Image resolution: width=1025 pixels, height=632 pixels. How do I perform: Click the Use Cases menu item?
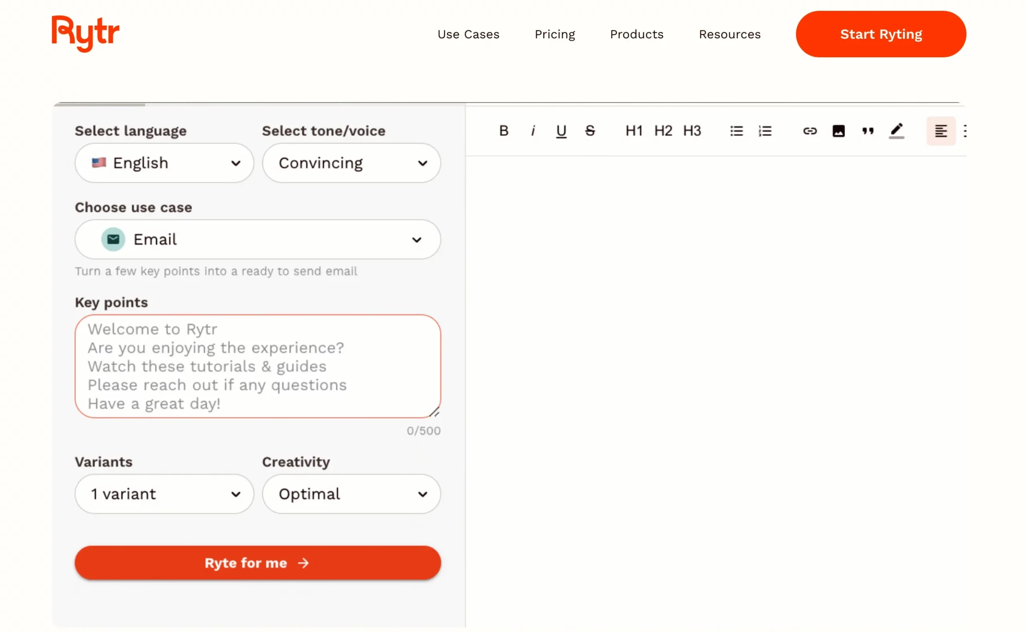pos(468,34)
